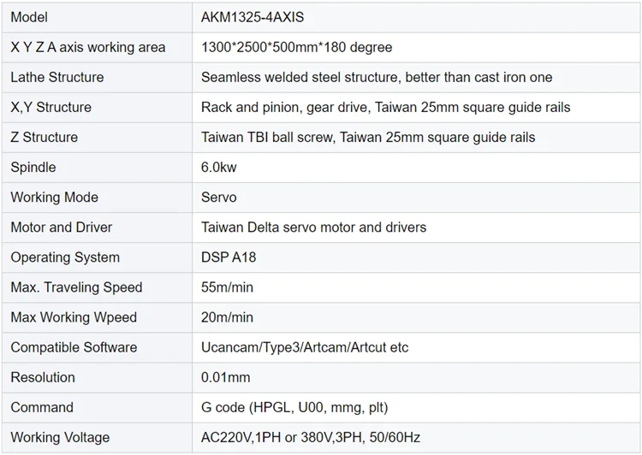
Task: Select the '6.0kw' spindle value
Action: coord(218,167)
